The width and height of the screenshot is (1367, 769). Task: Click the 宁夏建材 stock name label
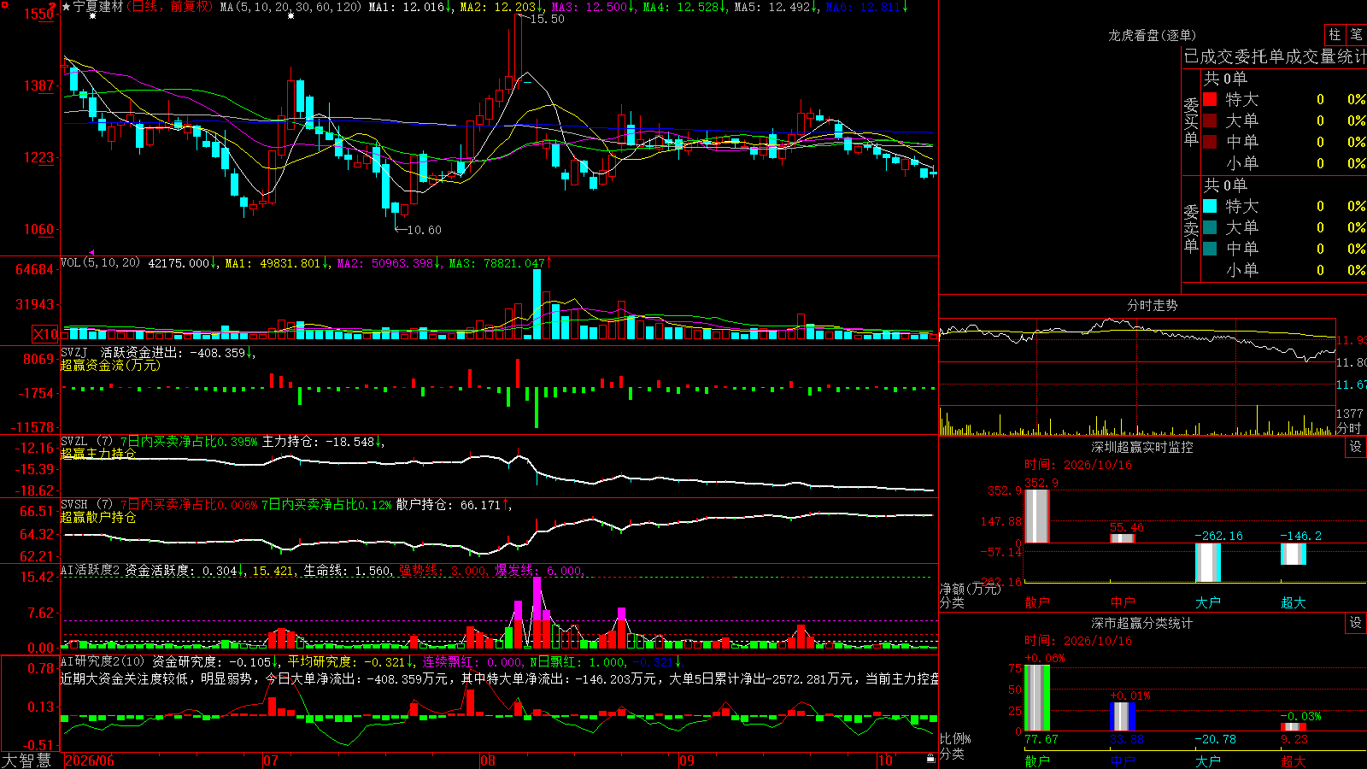click(98, 7)
